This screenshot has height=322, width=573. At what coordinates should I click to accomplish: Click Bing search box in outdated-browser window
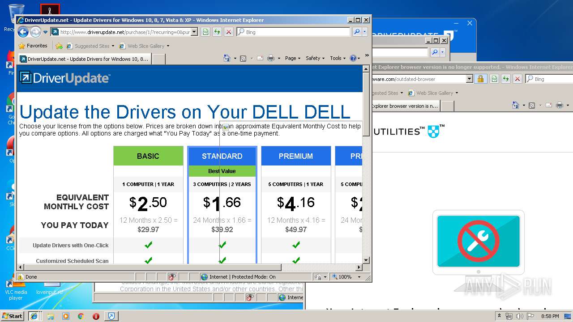pos(550,79)
